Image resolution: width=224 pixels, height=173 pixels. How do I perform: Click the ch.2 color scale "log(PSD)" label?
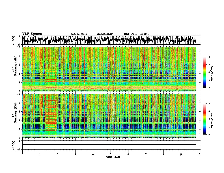212,120
